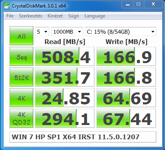Start the Seq benchmark test

(x=21, y=56)
